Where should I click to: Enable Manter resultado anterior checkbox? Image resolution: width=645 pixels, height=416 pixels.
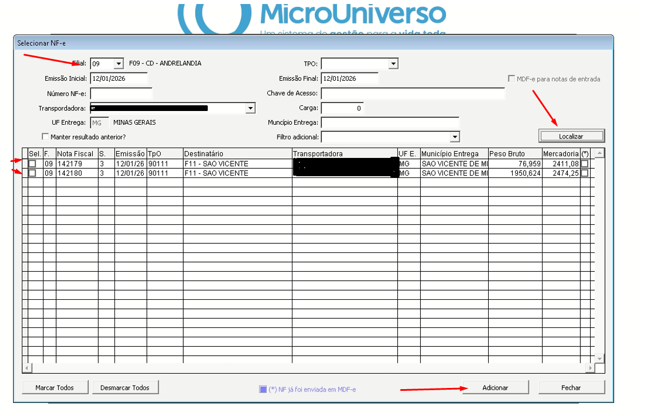pyautogui.click(x=45, y=137)
